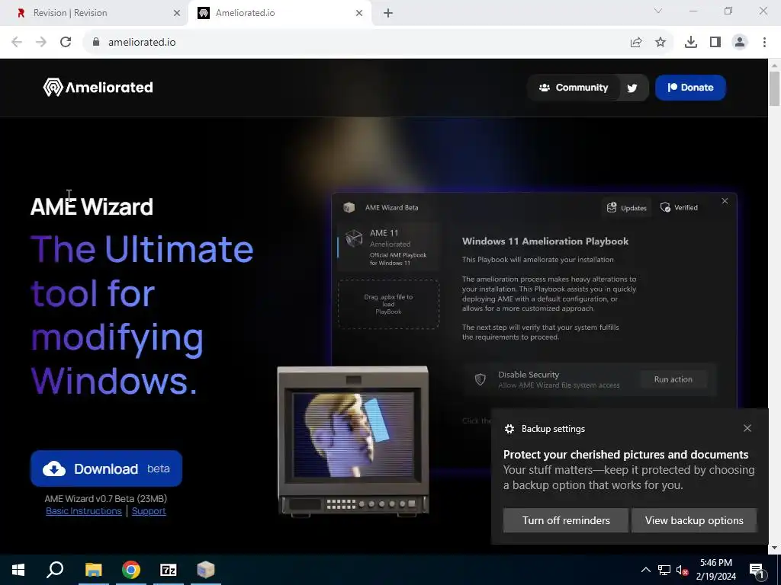This screenshot has width=781, height=585.
Task: Open the AME Wizard box taskbar icon
Action: point(206,570)
